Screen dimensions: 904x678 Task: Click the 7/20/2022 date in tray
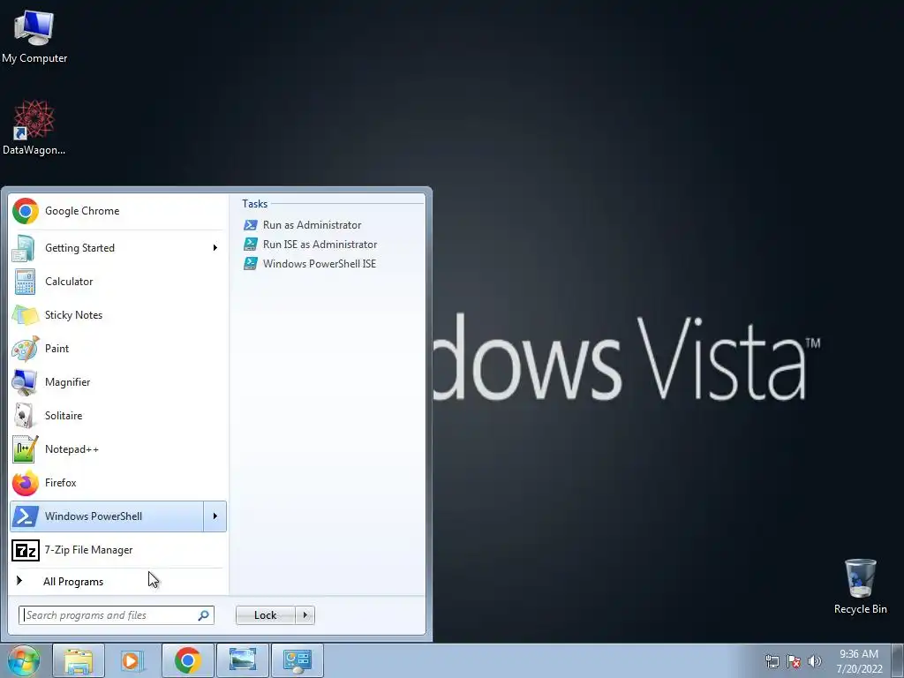tap(860, 669)
